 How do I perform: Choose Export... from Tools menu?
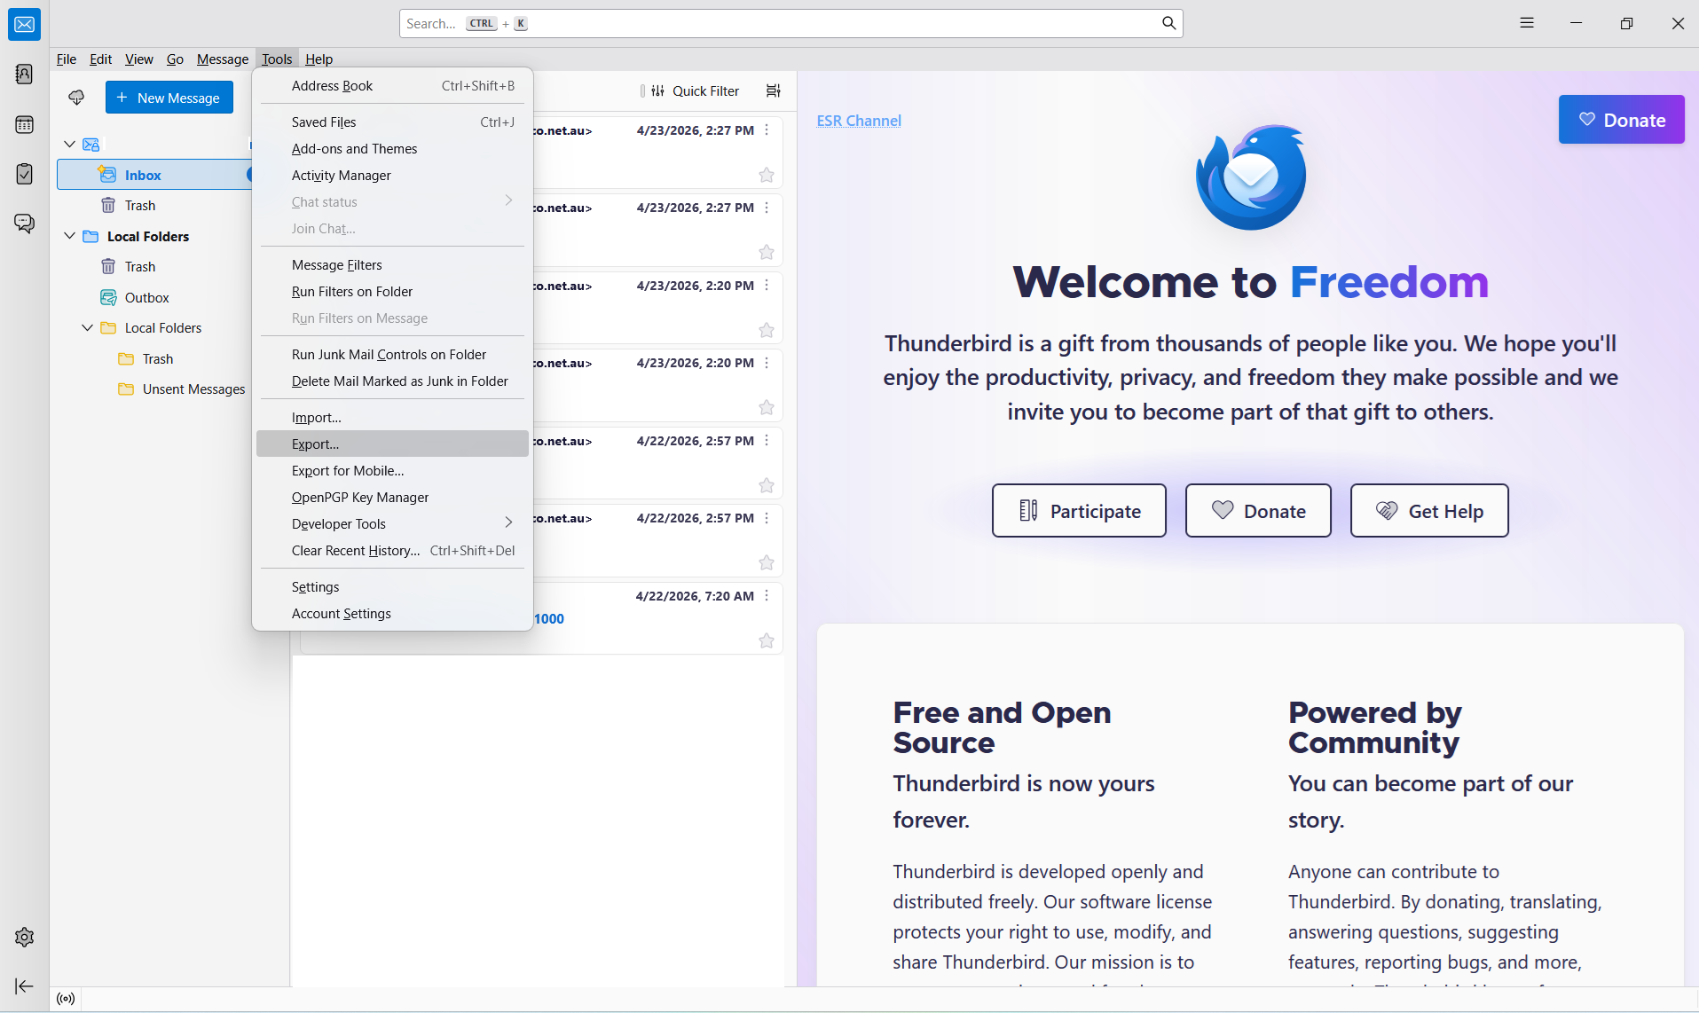[x=392, y=444]
